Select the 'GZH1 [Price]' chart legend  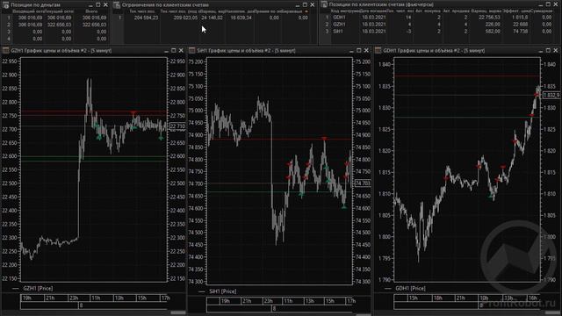point(38,288)
